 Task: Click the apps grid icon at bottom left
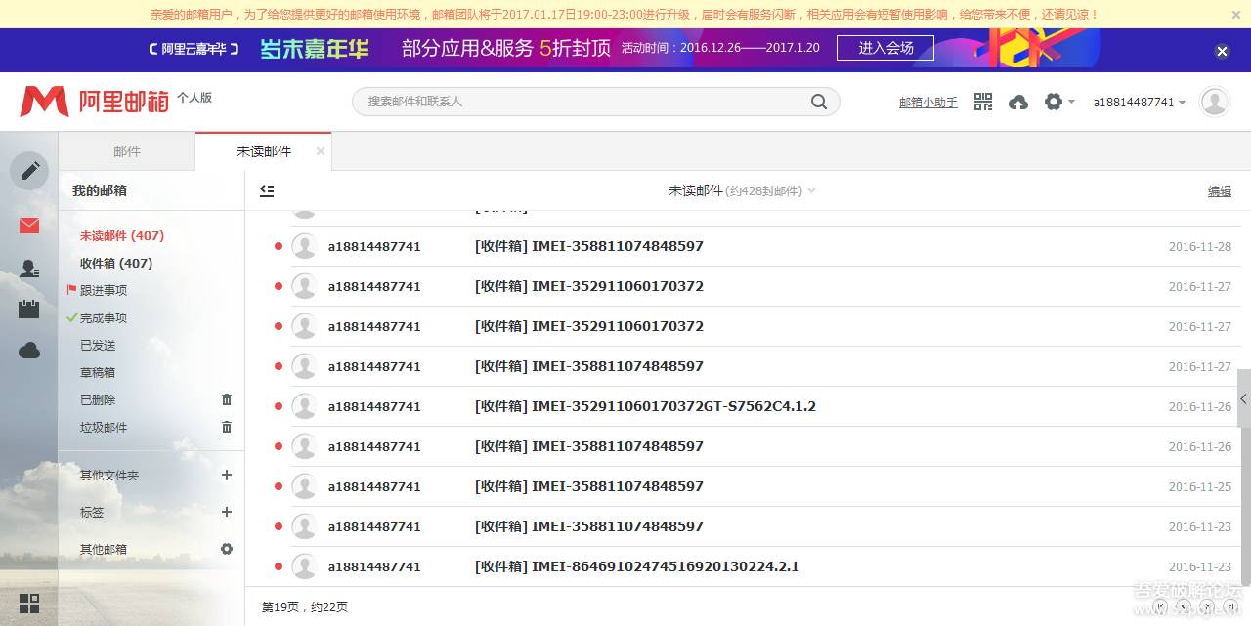(x=31, y=604)
